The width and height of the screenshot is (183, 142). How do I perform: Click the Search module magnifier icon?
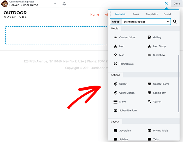coord(149,102)
